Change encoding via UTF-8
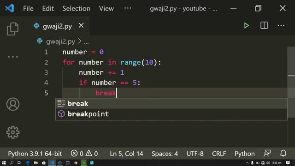This screenshot has width=295, height=166. point(195,154)
